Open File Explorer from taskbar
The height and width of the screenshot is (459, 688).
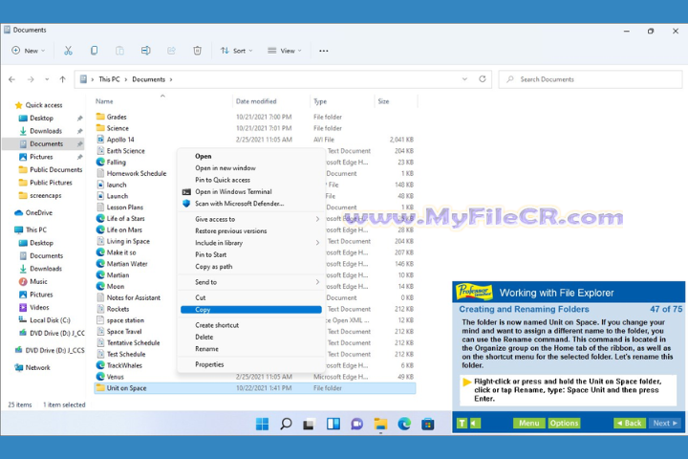coord(380,424)
